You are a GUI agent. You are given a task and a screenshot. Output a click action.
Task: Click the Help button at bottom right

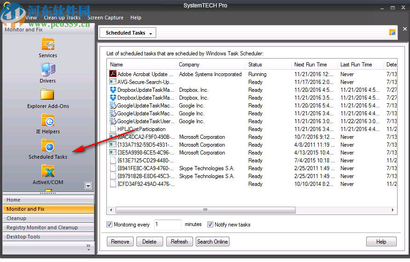[x=381, y=242]
